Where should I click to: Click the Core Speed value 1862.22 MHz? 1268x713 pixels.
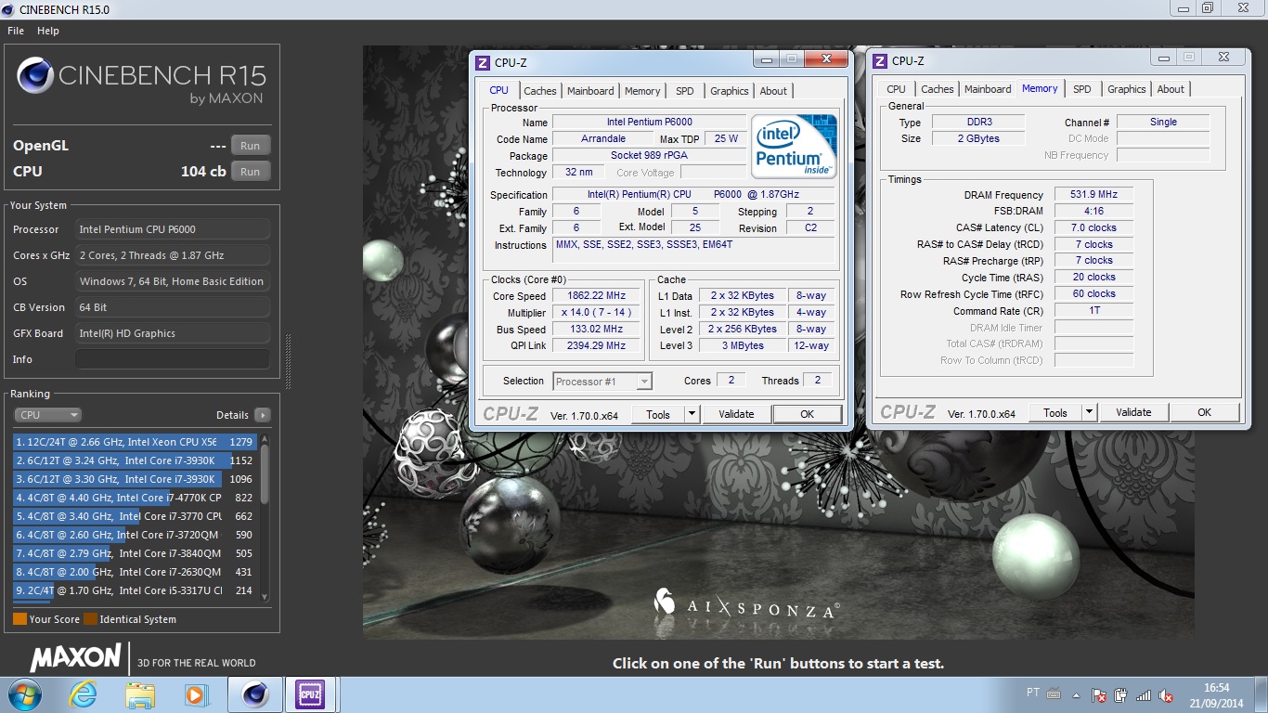pyautogui.click(x=597, y=296)
